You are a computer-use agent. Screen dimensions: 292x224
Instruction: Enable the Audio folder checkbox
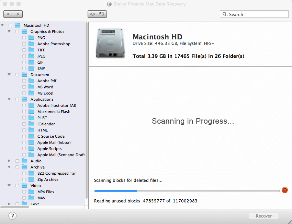click(x=17, y=161)
